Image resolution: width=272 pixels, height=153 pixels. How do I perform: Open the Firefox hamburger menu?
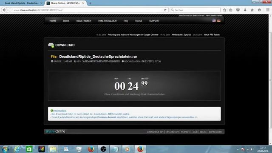(x=268, y=10)
